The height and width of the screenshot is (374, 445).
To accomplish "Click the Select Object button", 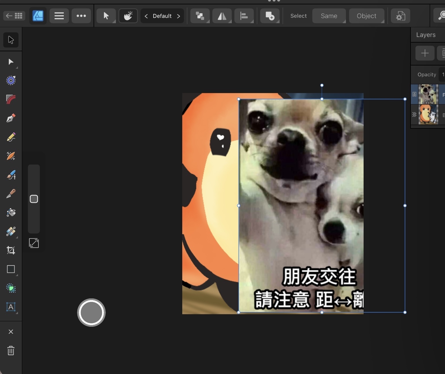I will (x=366, y=16).
